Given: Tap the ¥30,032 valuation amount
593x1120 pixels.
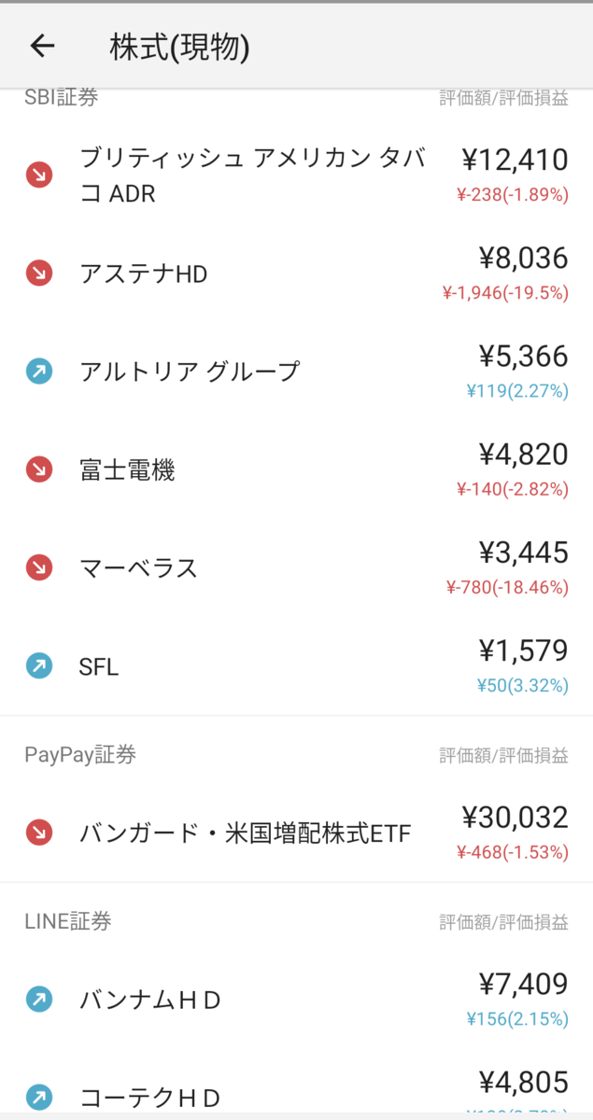Looking at the screenshot, I should (515, 818).
